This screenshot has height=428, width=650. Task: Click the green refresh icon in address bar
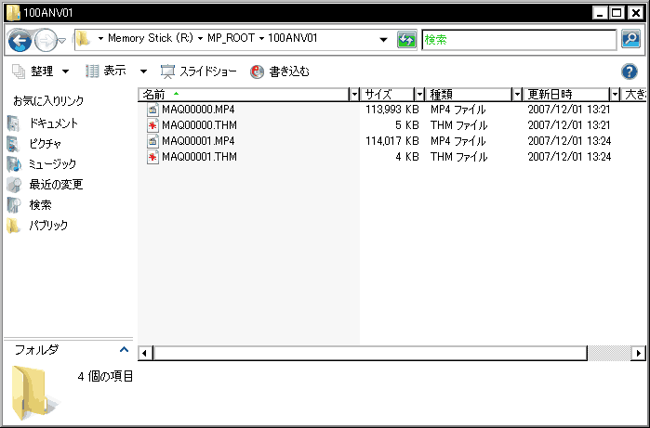coord(406,40)
